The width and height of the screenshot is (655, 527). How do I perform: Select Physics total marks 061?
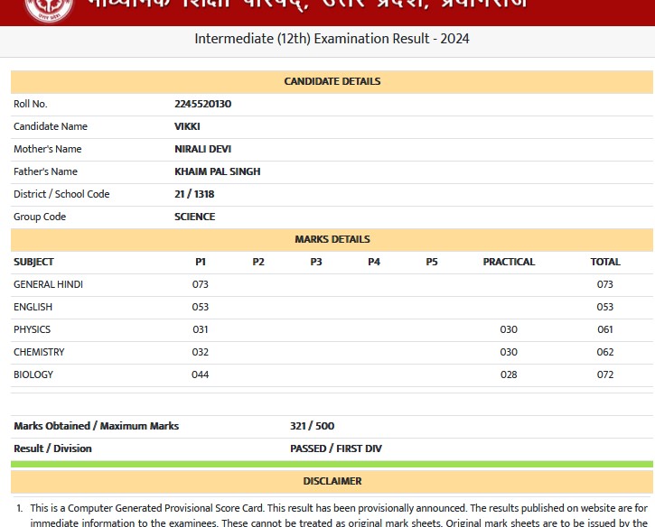click(605, 329)
